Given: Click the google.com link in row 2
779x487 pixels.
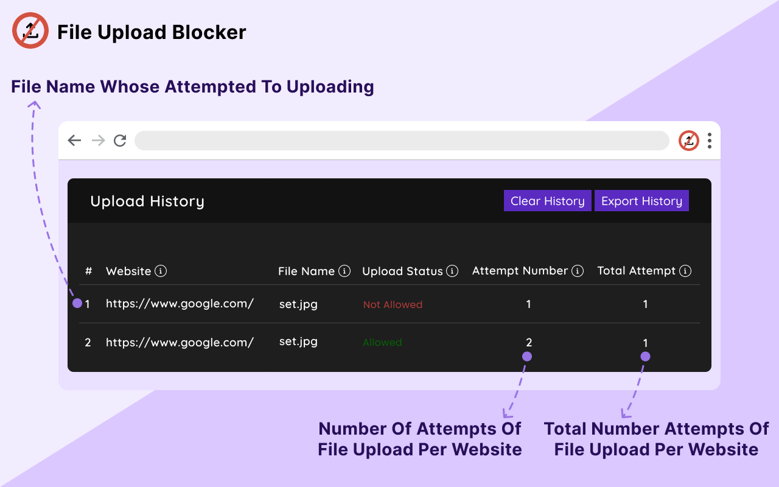Looking at the screenshot, I should pyautogui.click(x=180, y=342).
